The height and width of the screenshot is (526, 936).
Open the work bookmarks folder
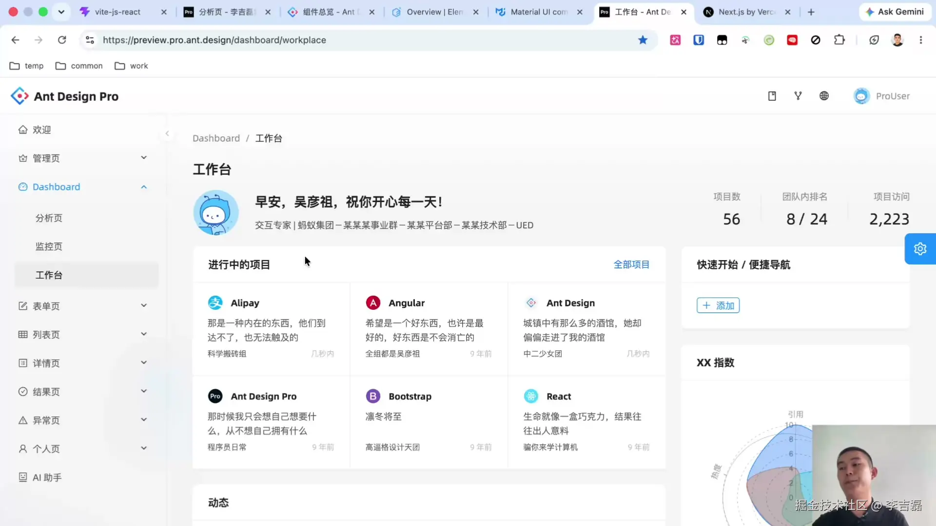click(131, 66)
